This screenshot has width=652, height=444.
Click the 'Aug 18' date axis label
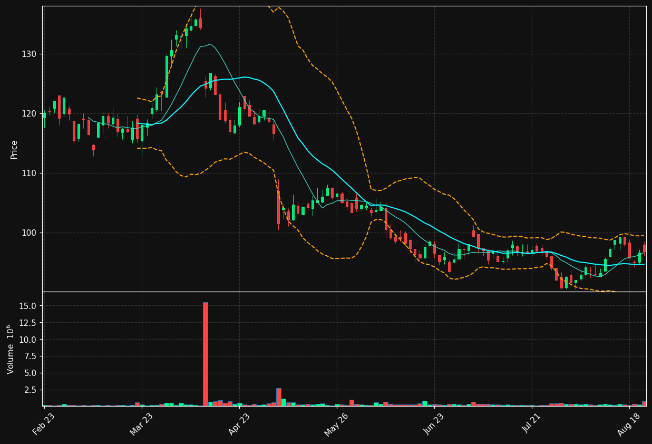pyautogui.click(x=628, y=424)
